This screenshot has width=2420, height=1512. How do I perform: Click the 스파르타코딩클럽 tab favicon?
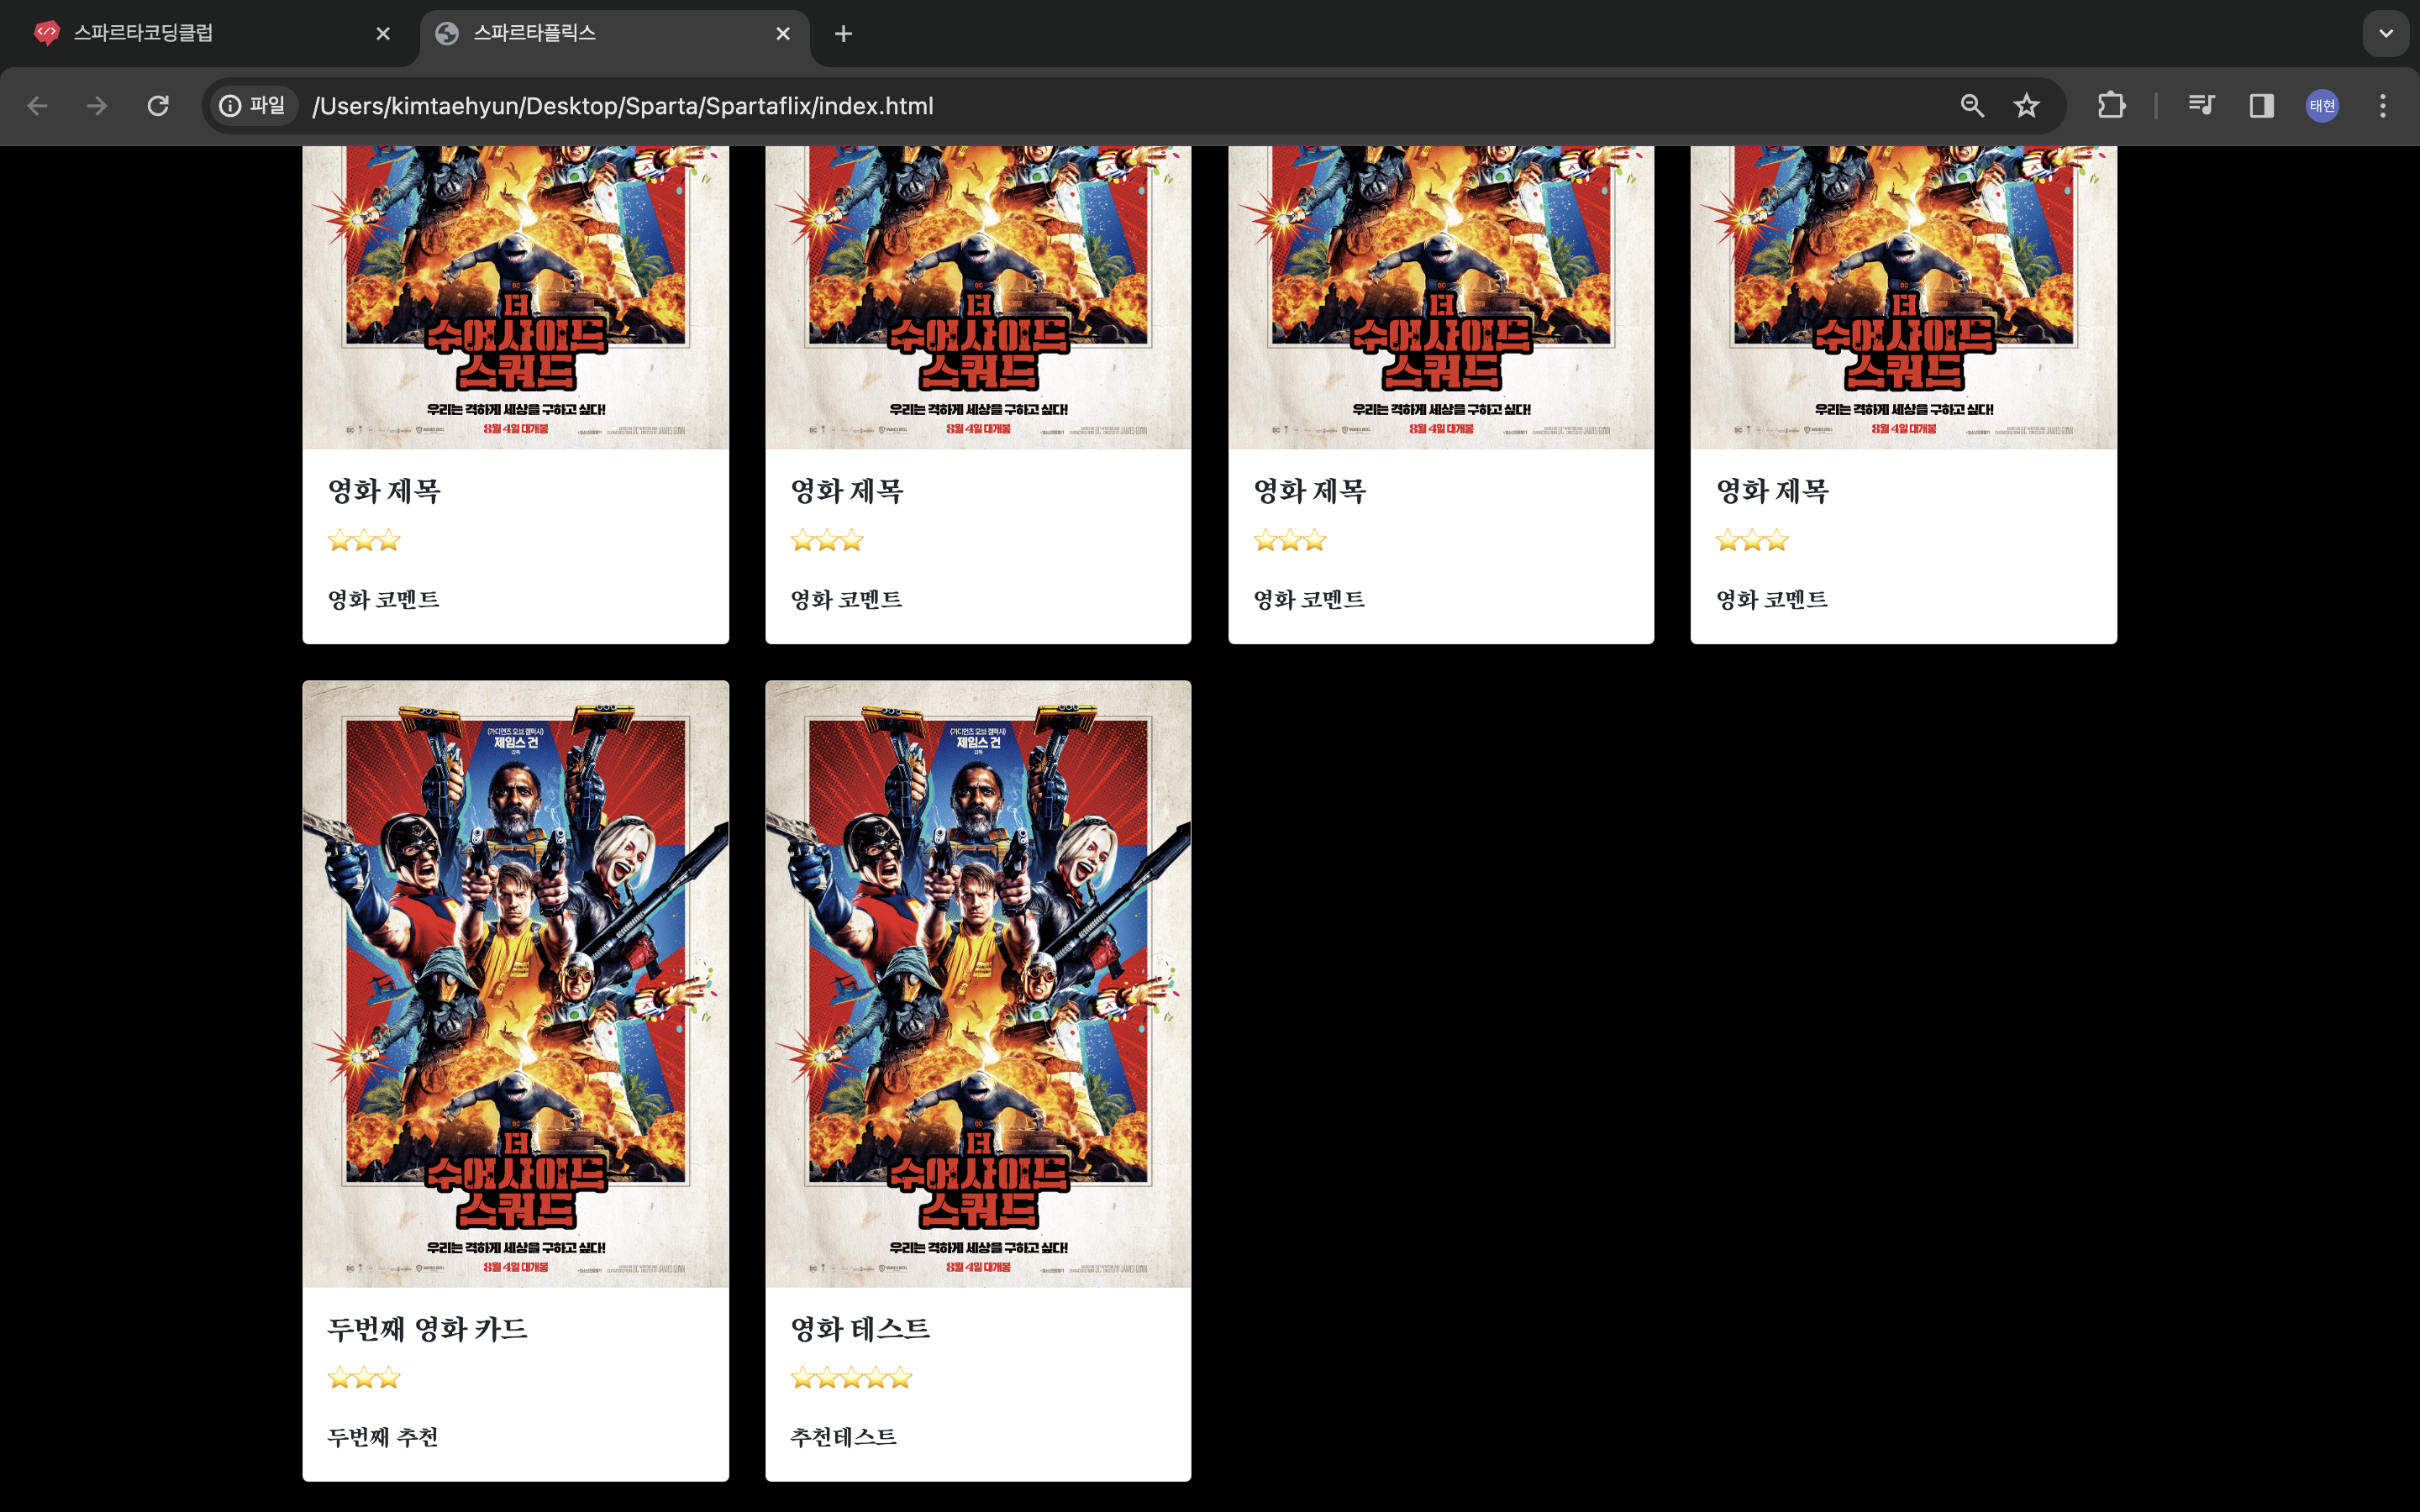tap(47, 33)
